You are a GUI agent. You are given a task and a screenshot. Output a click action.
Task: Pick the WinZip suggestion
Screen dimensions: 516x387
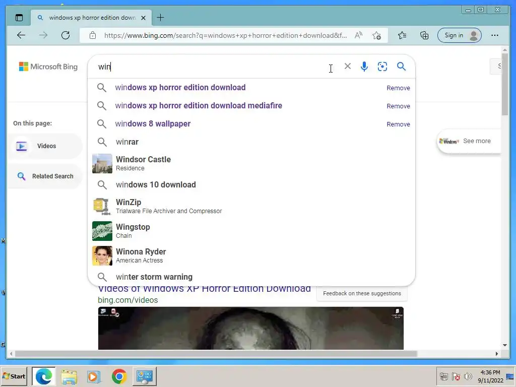click(x=251, y=206)
